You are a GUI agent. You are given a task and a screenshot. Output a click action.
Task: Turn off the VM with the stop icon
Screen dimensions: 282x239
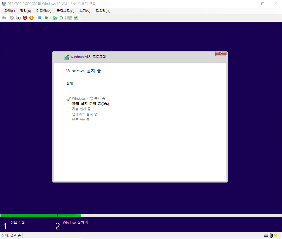click(18, 18)
